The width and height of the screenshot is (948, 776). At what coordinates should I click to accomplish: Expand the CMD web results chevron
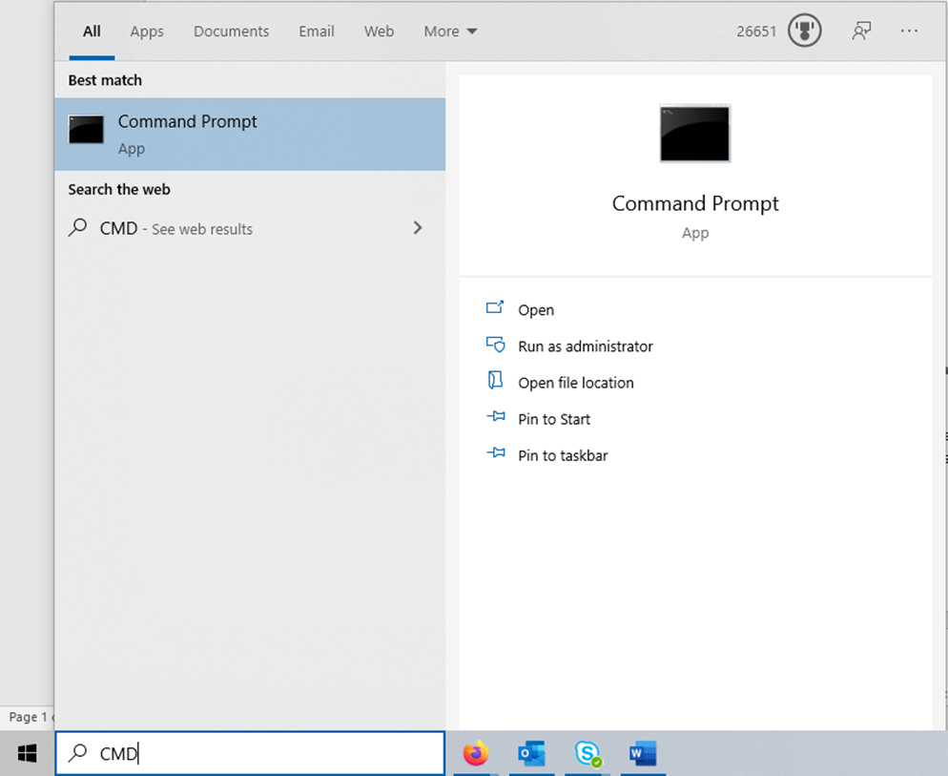[x=417, y=228]
